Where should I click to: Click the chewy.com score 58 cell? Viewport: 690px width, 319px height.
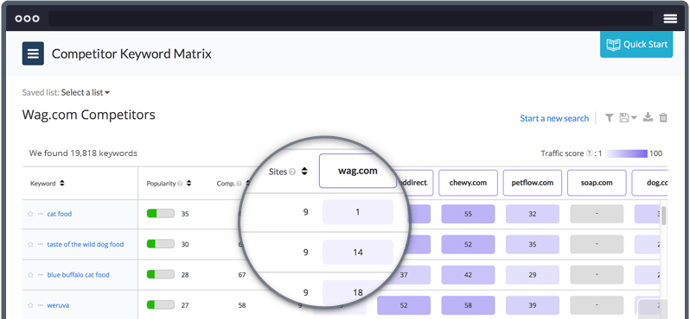[469, 305]
